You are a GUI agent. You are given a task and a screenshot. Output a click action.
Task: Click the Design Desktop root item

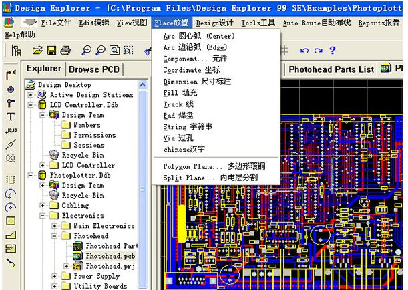tap(65, 85)
